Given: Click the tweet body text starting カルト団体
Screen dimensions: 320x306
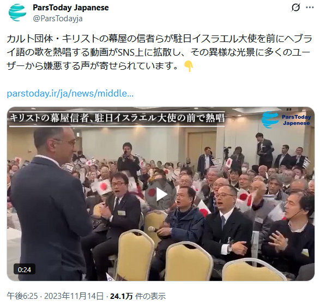Looking at the screenshot, I should coord(159,52).
